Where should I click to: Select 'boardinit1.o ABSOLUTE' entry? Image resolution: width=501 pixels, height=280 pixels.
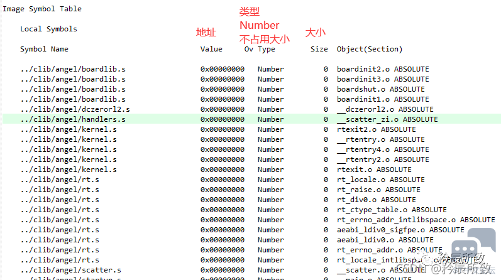[383, 99]
